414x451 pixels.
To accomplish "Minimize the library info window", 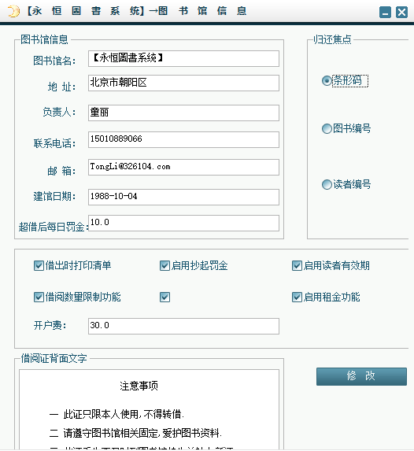I will point(385,13).
